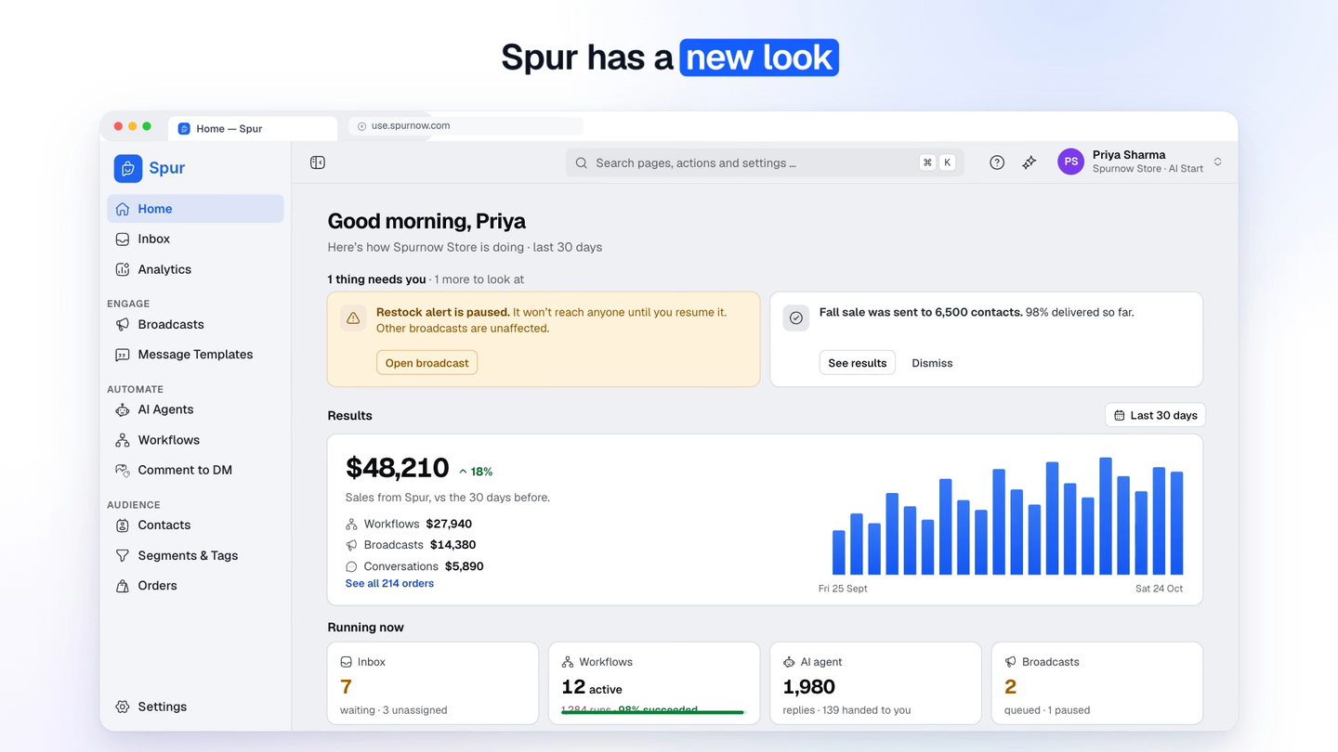Screen dimensions: 1338x752
Task: Click the use.spurnow.com address bar
Action: point(466,126)
